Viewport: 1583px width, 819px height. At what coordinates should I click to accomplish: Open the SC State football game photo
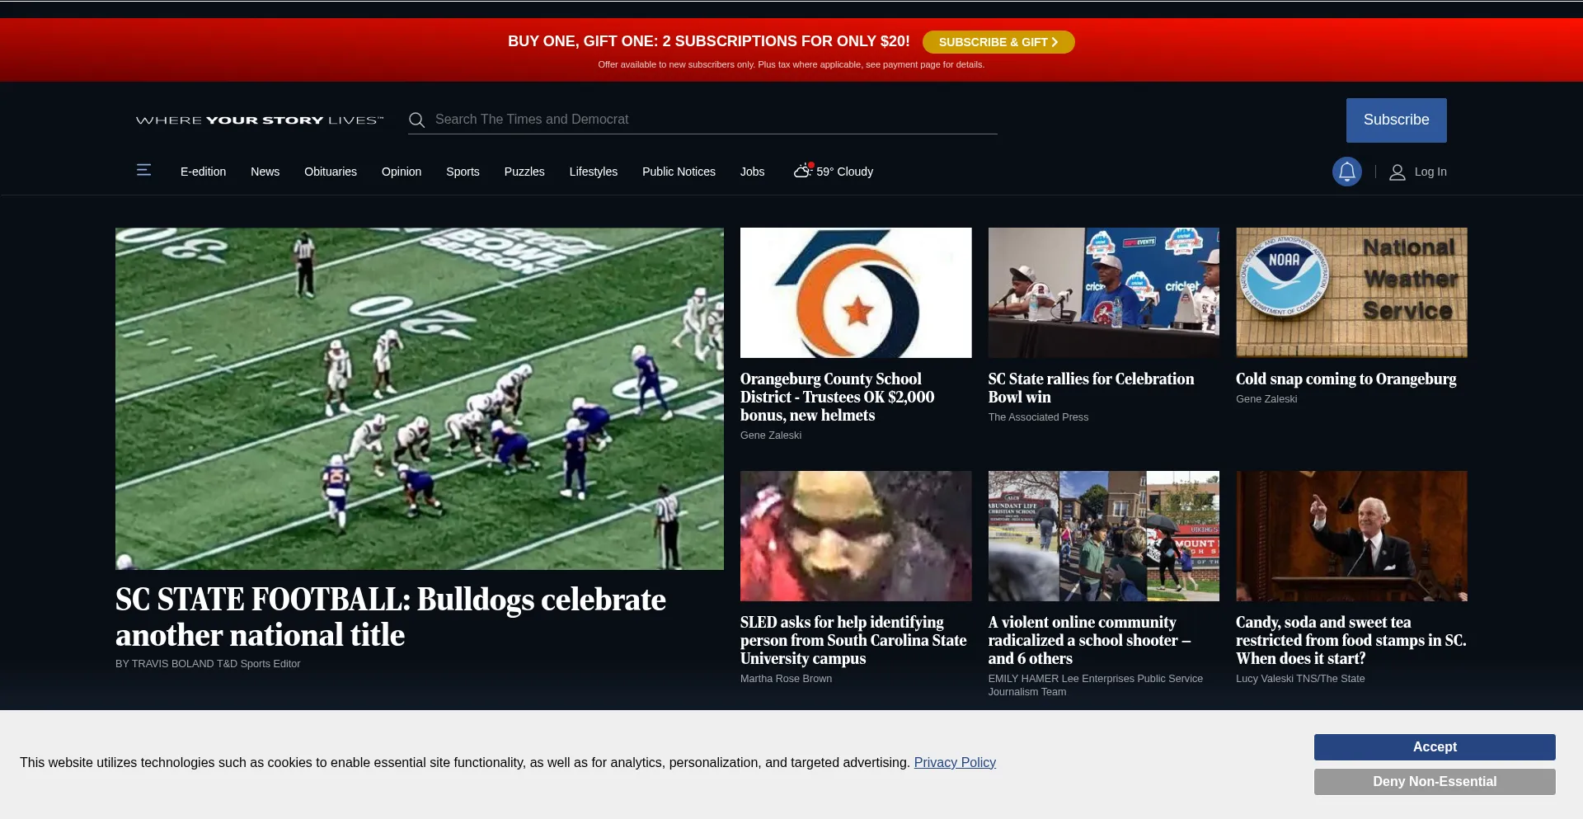pos(419,398)
